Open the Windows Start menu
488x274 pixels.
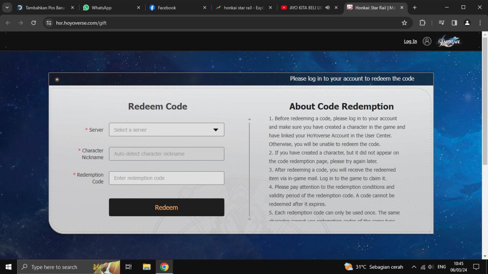click(x=8, y=267)
